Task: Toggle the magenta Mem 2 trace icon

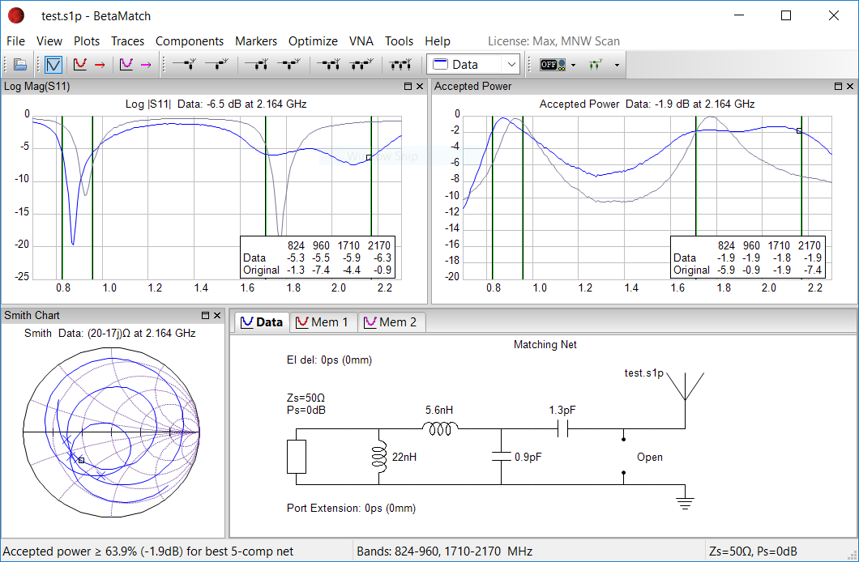Action: pyautogui.click(x=126, y=65)
